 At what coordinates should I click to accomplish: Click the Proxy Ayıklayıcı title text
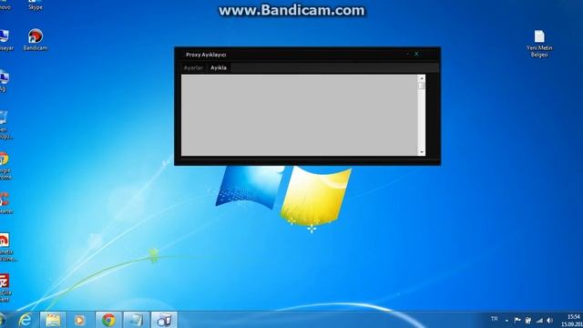206,55
